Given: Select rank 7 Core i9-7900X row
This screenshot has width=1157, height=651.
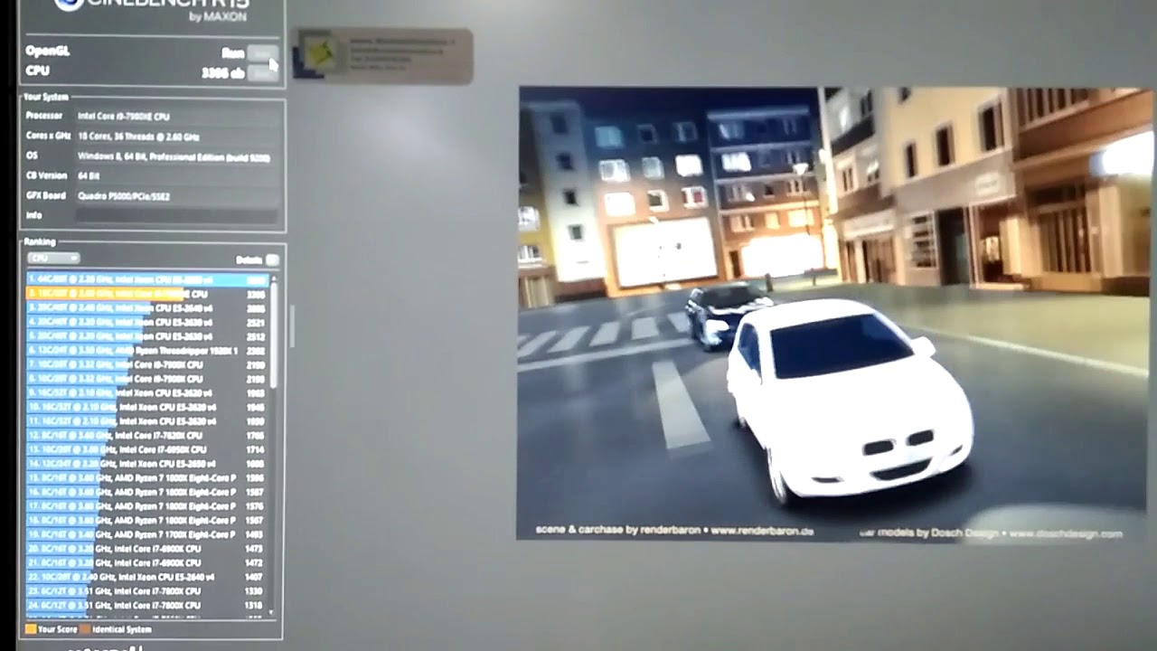Looking at the screenshot, I should tap(147, 364).
